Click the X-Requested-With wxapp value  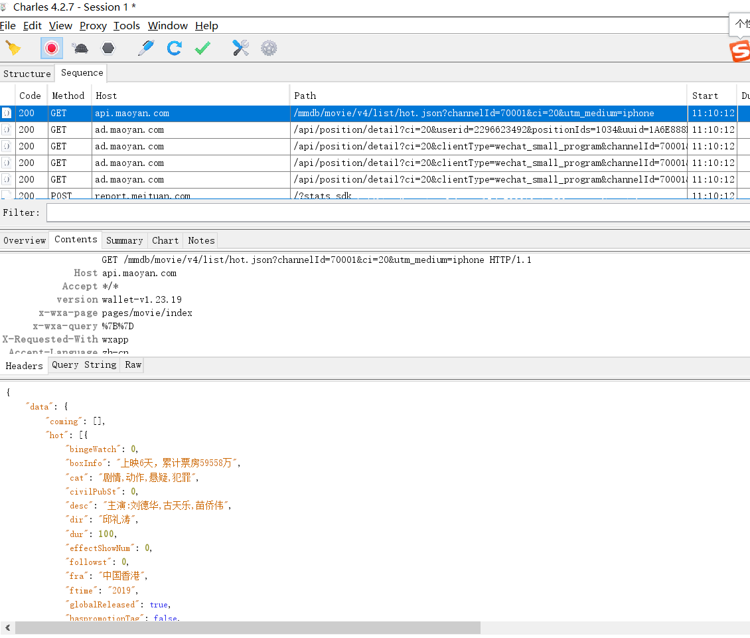(x=115, y=339)
